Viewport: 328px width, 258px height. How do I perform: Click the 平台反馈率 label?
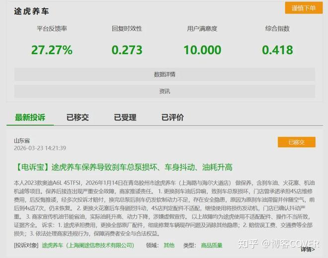coord(52,28)
